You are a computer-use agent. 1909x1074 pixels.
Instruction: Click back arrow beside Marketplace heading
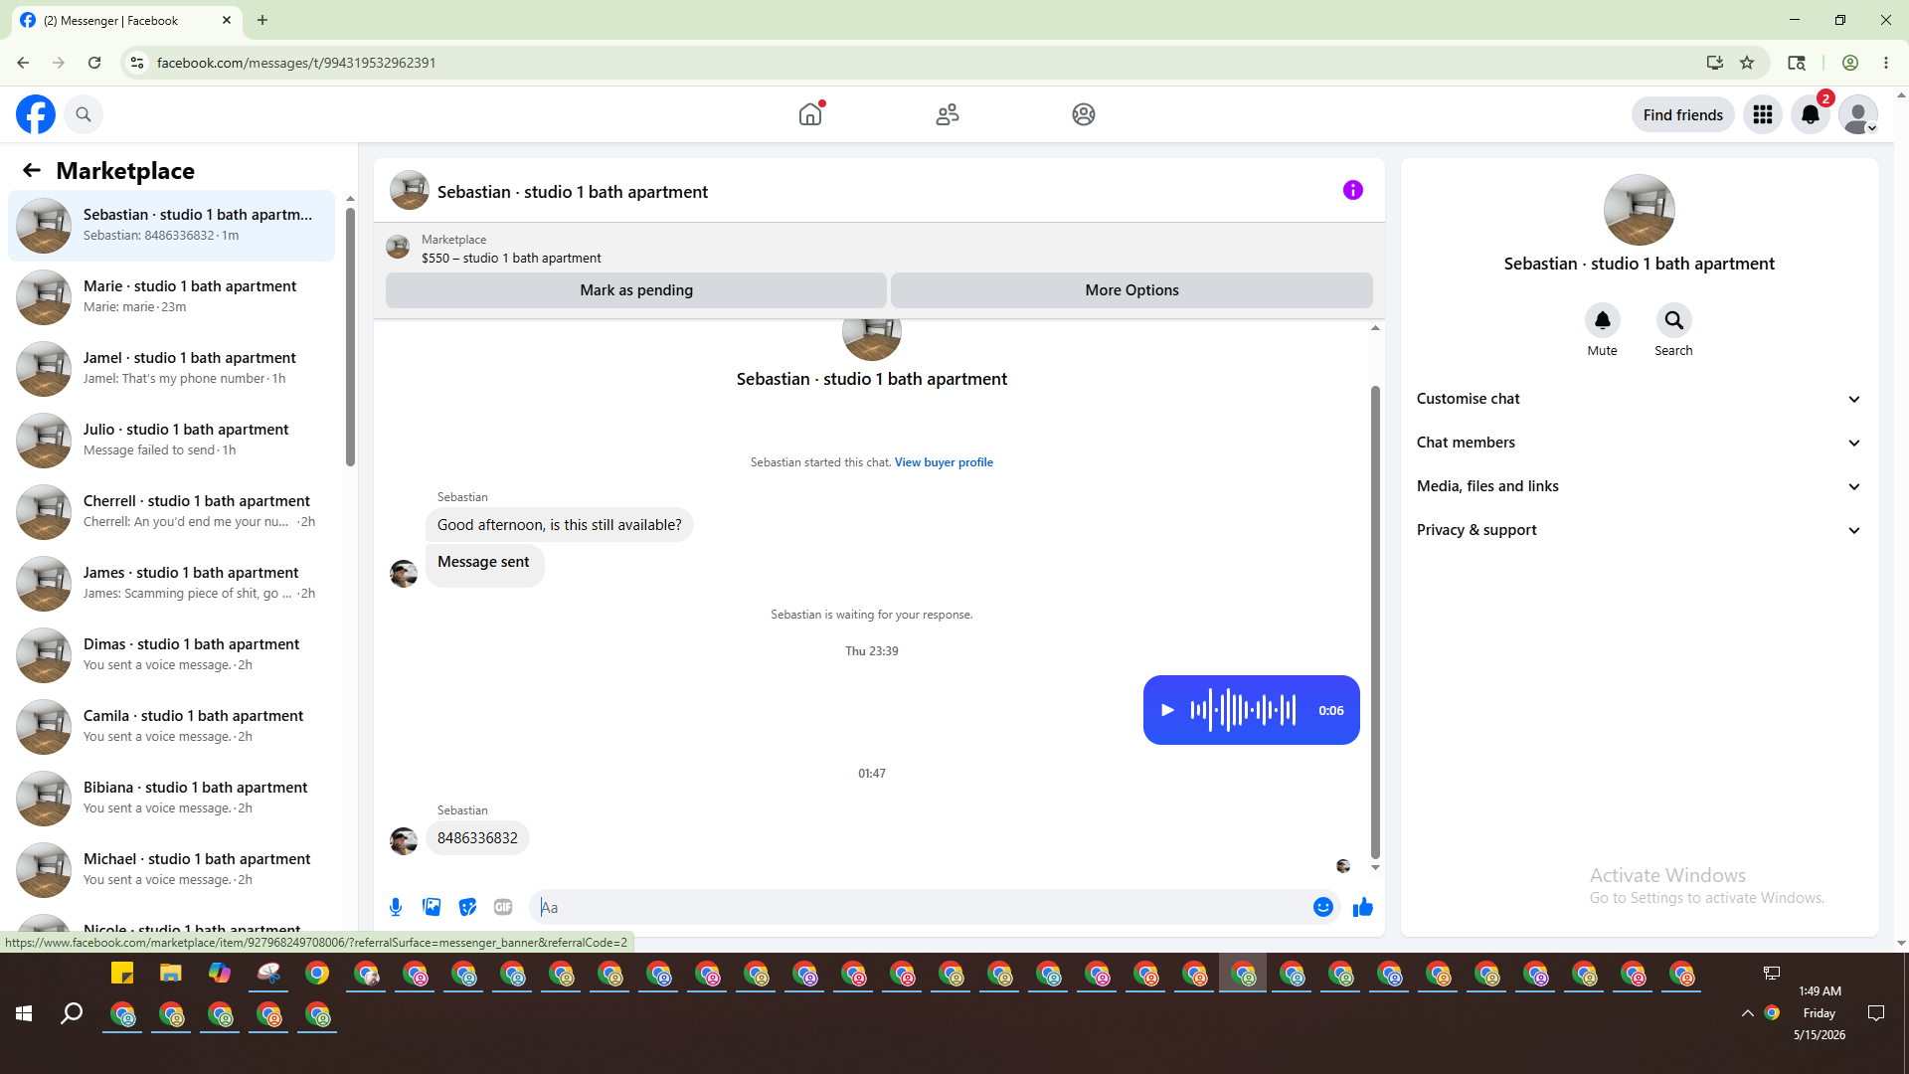click(x=32, y=170)
